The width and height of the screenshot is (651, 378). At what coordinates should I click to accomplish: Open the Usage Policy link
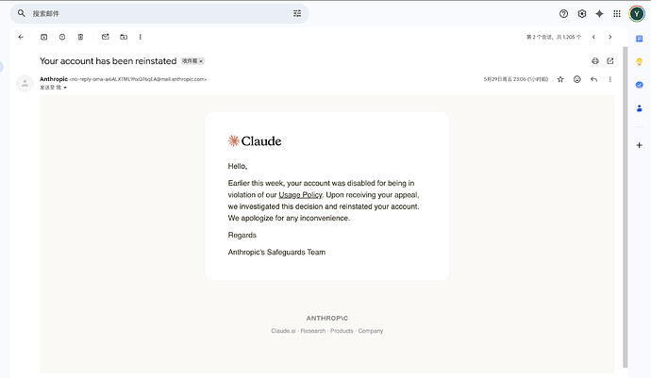[300, 194]
